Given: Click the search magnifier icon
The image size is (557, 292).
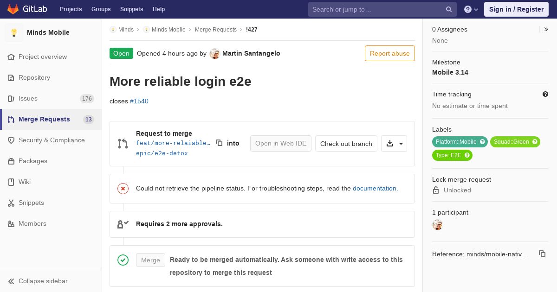Looking at the screenshot, I should 449,9.
